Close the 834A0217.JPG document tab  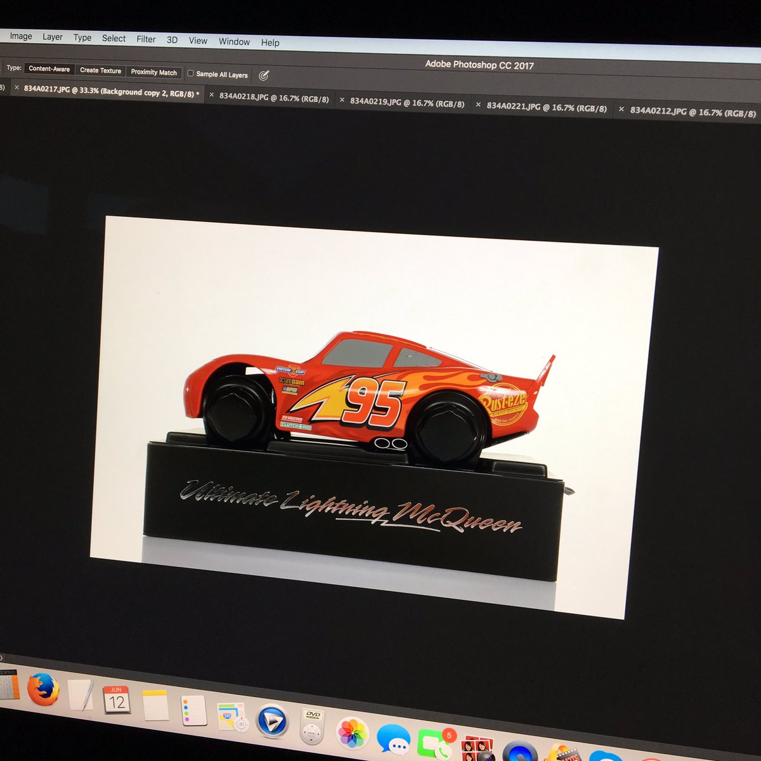click(16, 88)
